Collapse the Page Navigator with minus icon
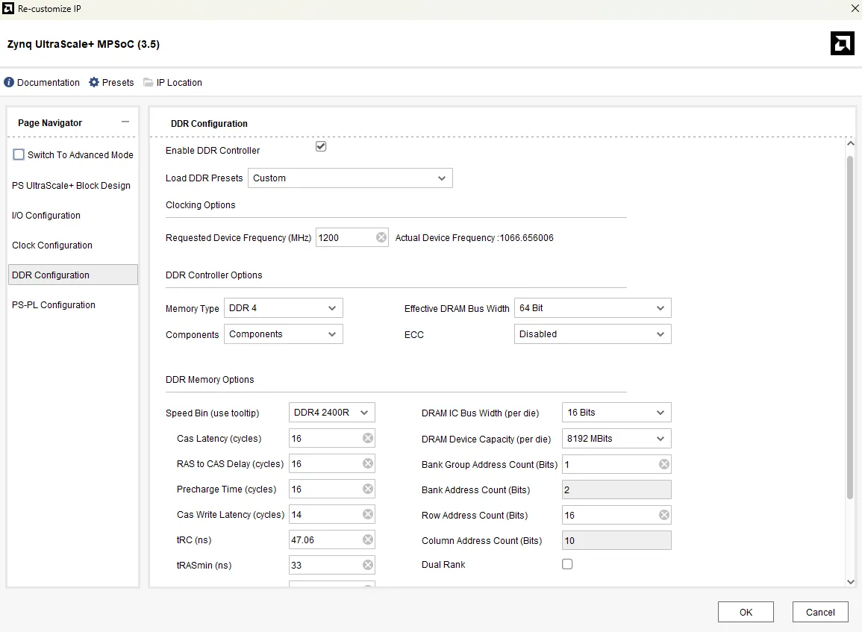 (x=125, y=122)
